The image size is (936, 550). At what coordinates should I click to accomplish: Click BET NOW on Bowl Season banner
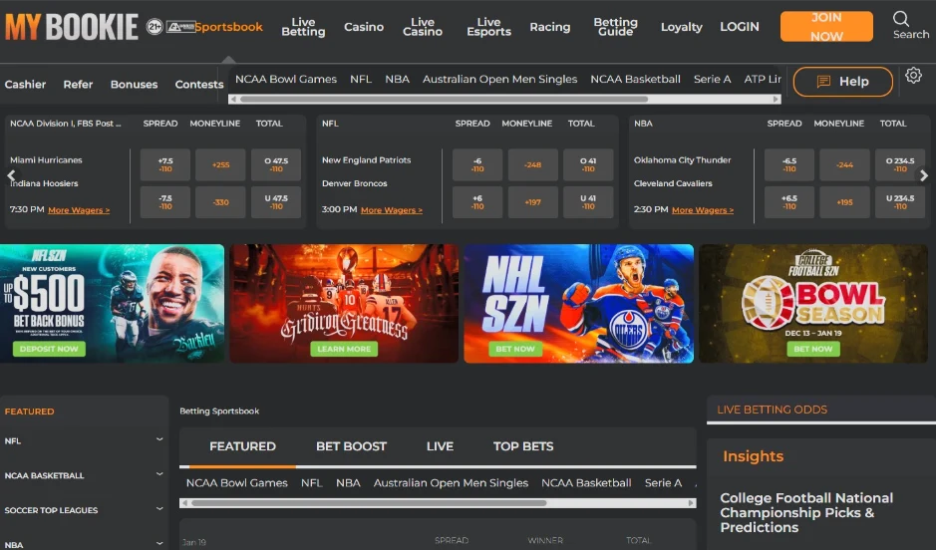(x=813, y=349)
